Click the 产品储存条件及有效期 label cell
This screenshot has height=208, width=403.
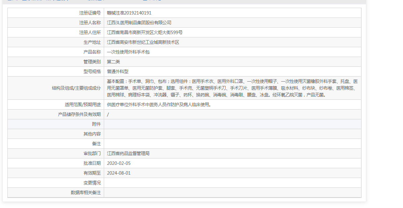click(56, 114)
